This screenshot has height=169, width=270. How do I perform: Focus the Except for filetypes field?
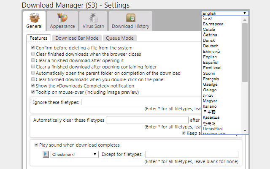pyautogui.click(x=192, y=154)
